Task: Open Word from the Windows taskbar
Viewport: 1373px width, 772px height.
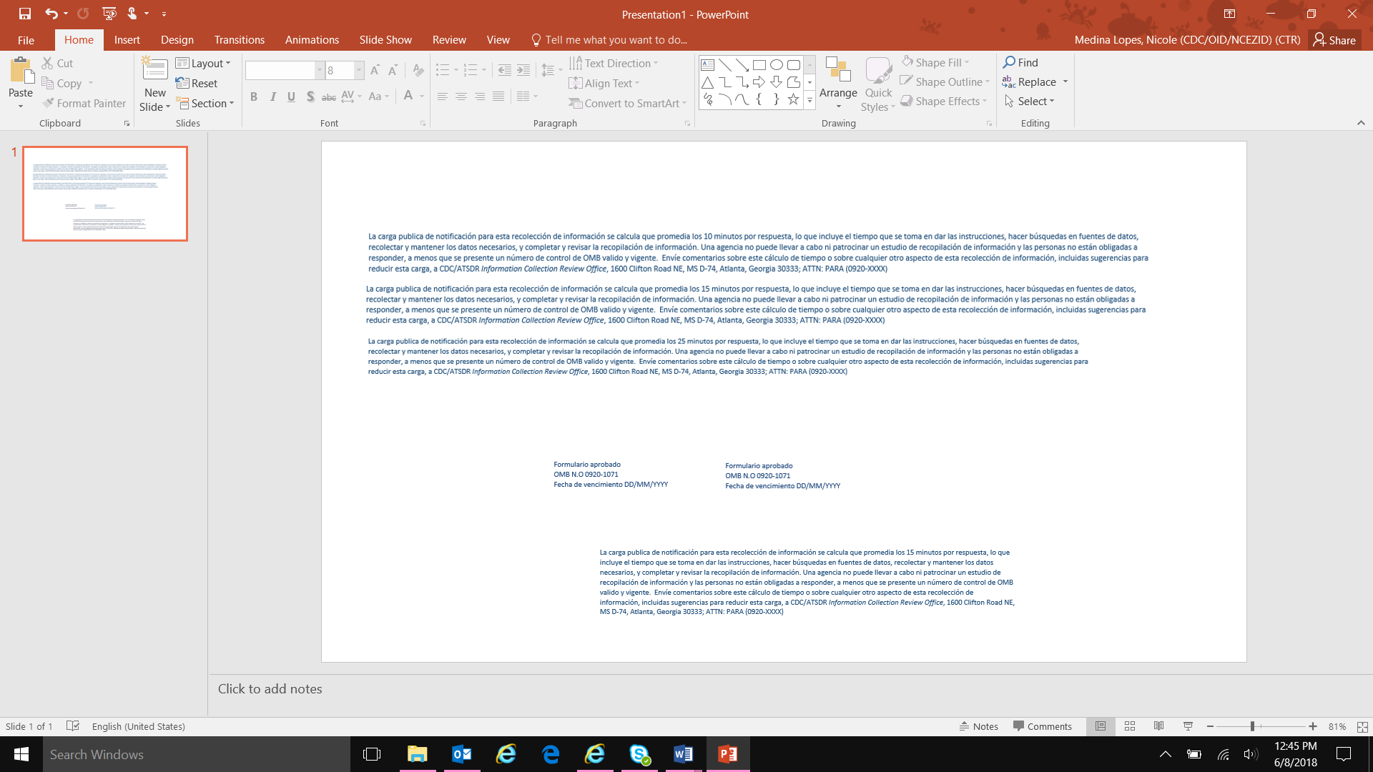Action: [x=683, y=754]
